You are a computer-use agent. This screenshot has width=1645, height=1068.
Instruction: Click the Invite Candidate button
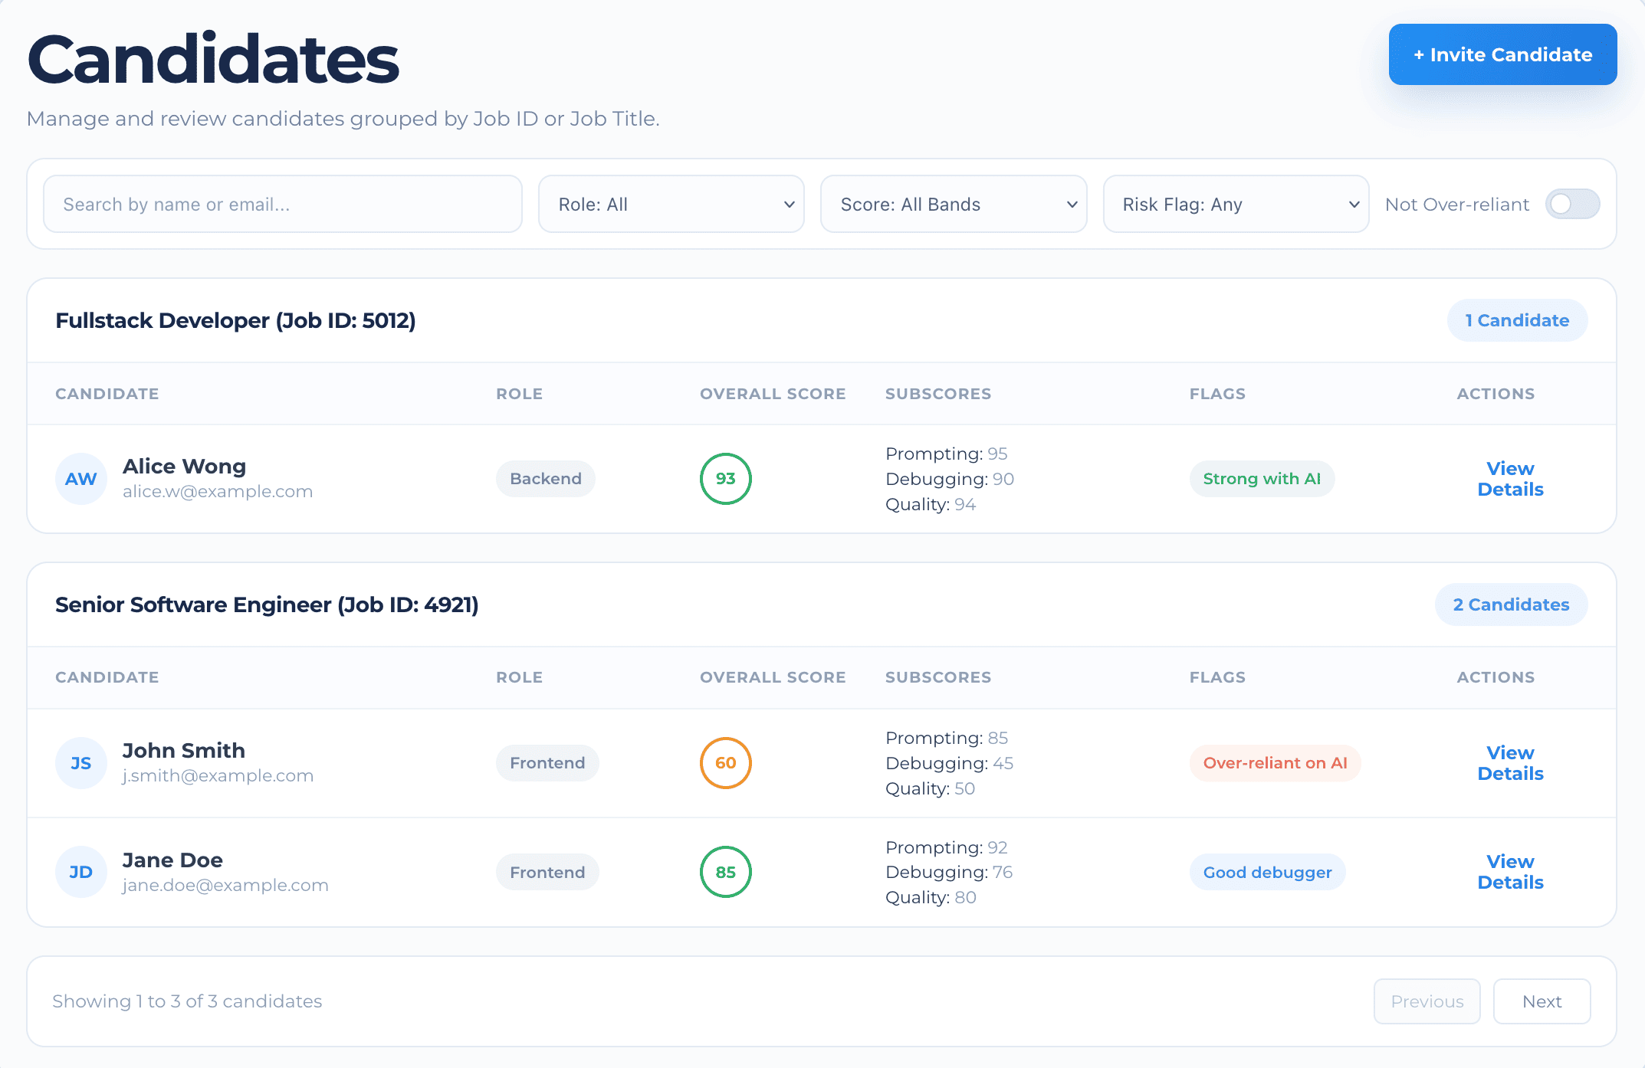pos(1502,54)
